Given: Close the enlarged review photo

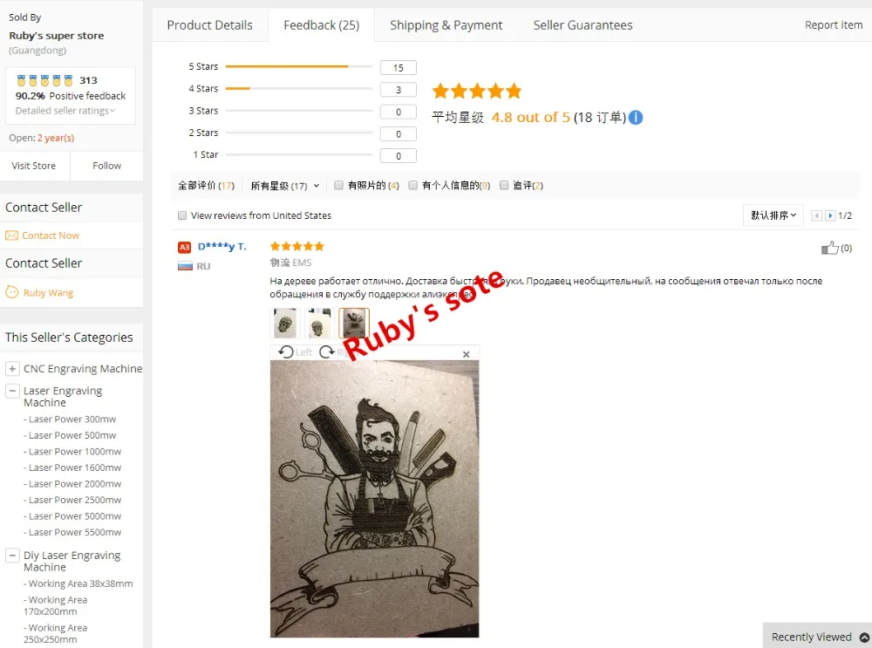Looking at the screenshot, I should pos(466,354).
